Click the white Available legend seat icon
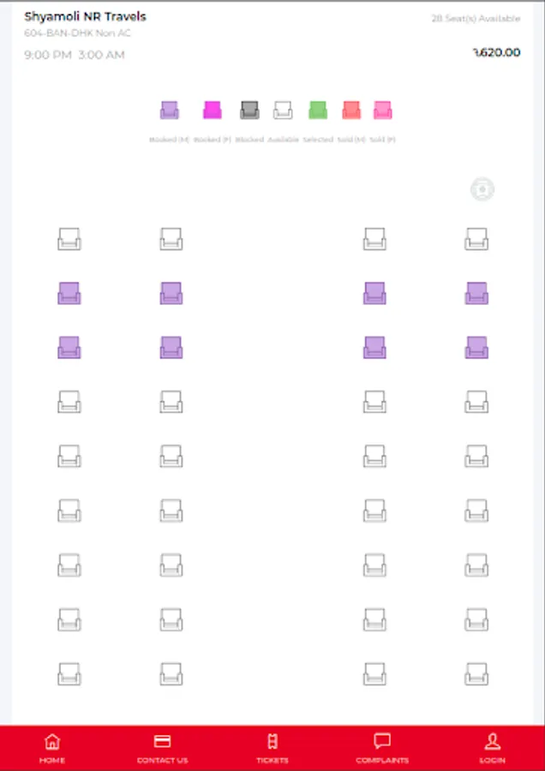 pyautogui.click(x=283, y=111)
